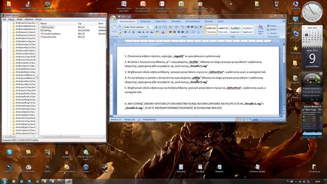This screenshot has width=327, height=184.
Task: Click the numbered list icon
Action: (x=176, y=27)
